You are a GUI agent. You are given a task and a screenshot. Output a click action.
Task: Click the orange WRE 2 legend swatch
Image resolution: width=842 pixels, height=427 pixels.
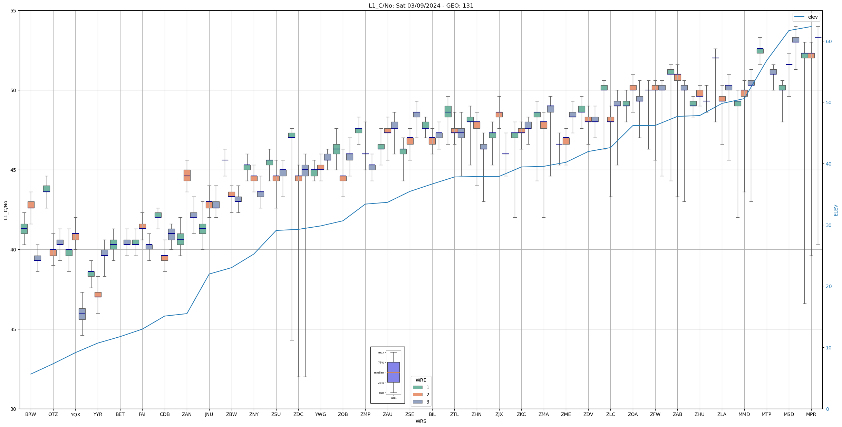pyautogui.click(x=417, y=395)
